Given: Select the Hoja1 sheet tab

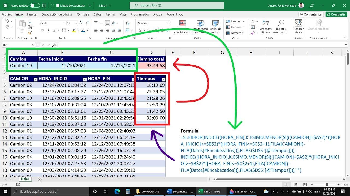Looking at the screenshot, I should [x=25, y=179].
